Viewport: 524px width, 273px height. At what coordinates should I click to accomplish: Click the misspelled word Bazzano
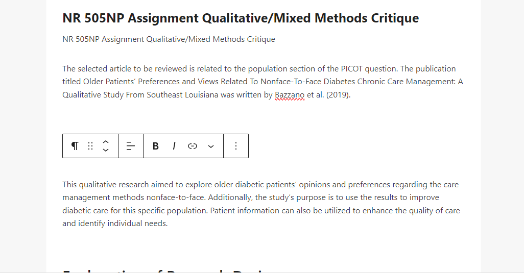tap(290, 95)
